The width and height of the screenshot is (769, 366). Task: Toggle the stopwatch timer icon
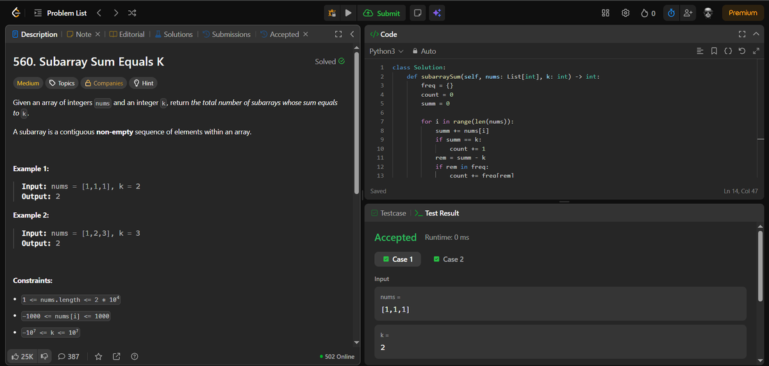tap(671, 13)
